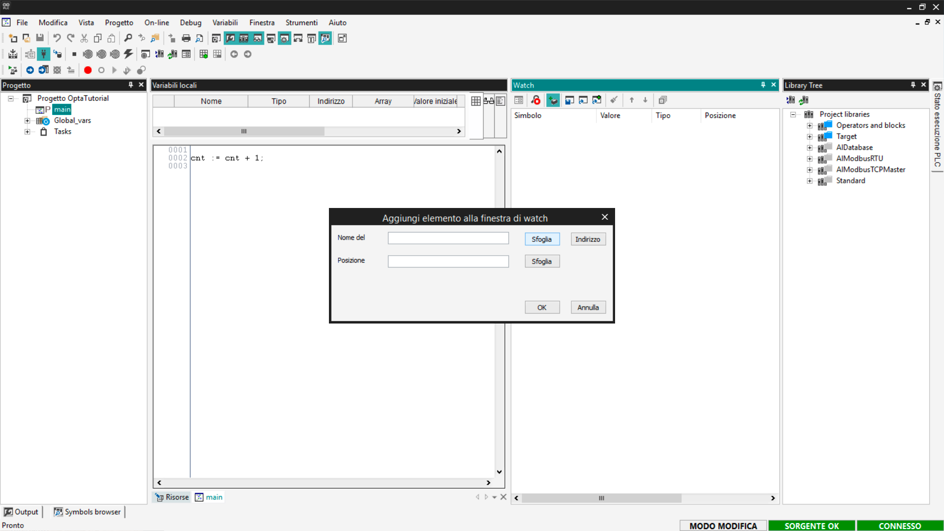Expand Operators and blocks library

pyautogui.click(x=809, y=125)
